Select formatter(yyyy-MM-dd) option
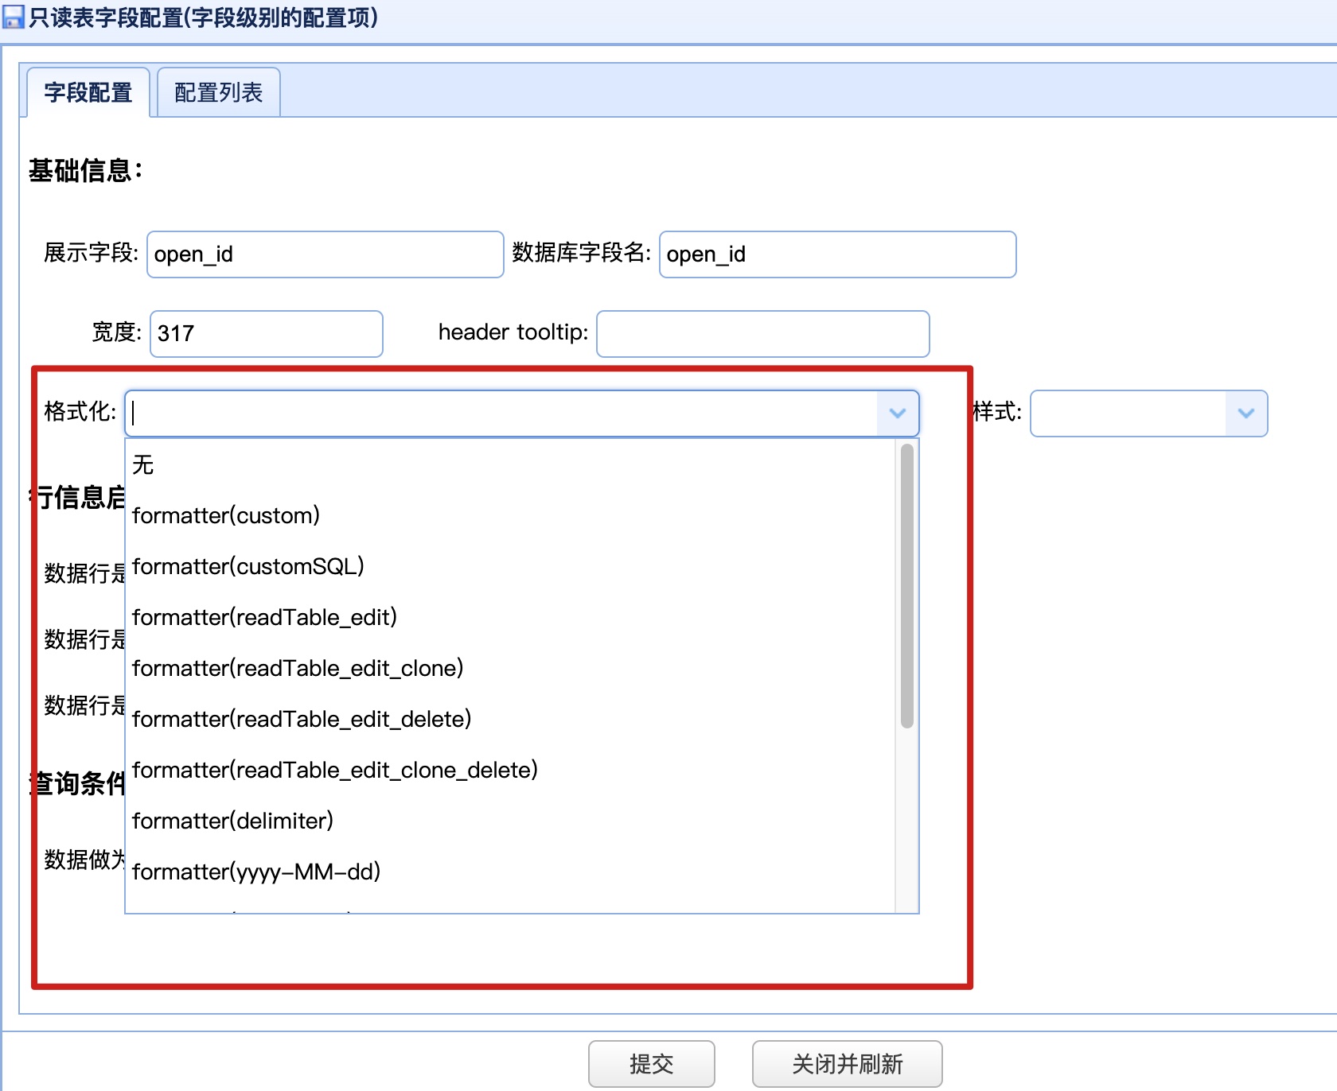Screen dimensions: 1337x1091 tap(510, 872)
